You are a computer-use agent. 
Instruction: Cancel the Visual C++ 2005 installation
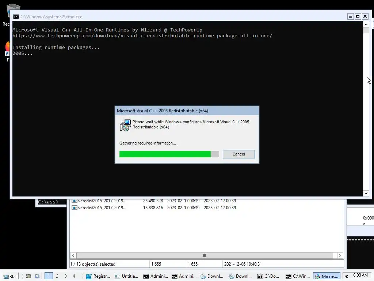click(x=238, y=154)
